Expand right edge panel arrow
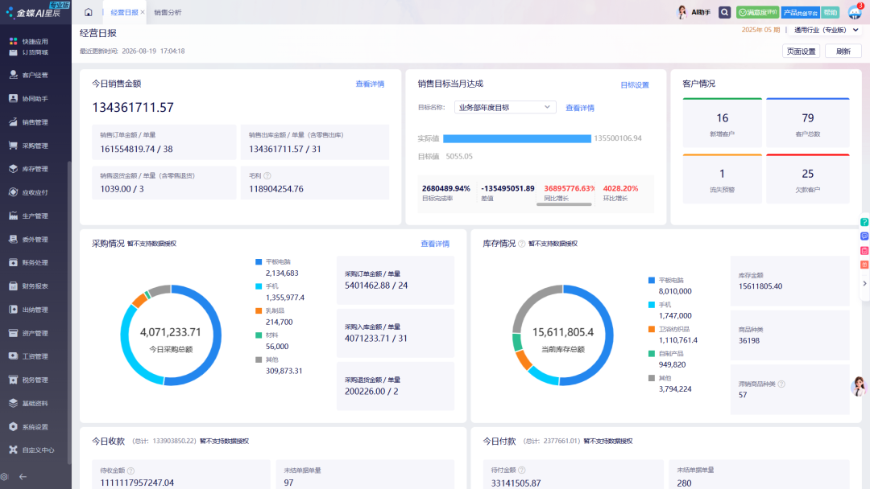Viewport: 870px width, 489px height. (x=864, y=284)
